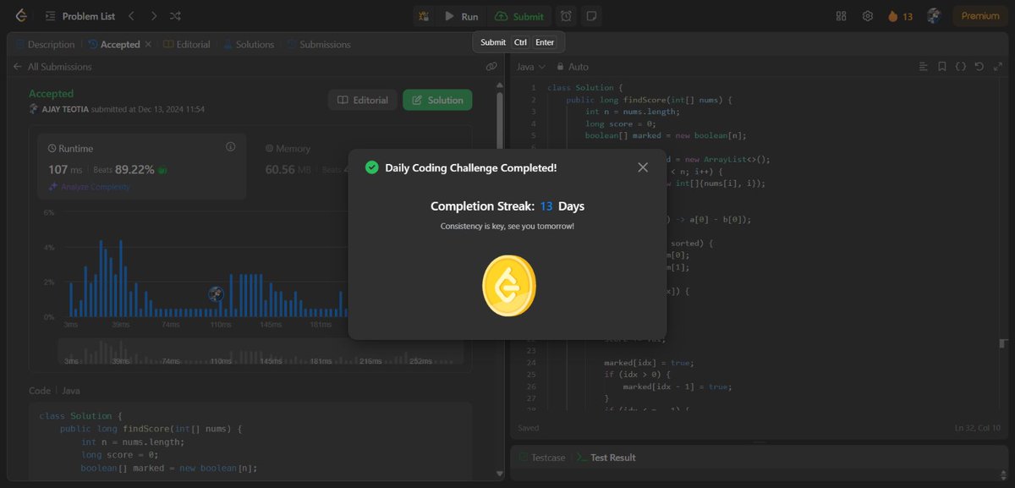Click the gold LeetCode coin
The height and width of the screenshot is (488, 1015).
509,286
